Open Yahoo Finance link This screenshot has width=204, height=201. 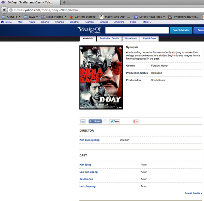tap(59, 22)
